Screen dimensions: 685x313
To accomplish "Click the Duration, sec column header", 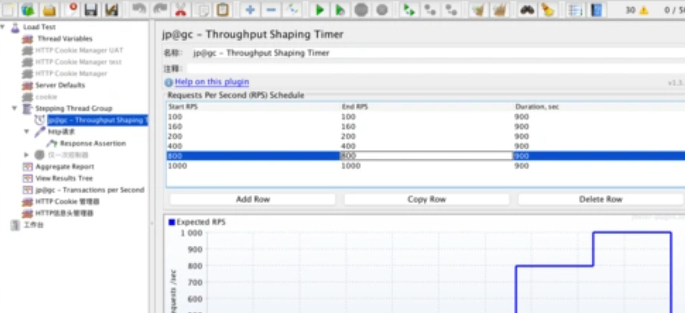I will [x=600, y=107].
